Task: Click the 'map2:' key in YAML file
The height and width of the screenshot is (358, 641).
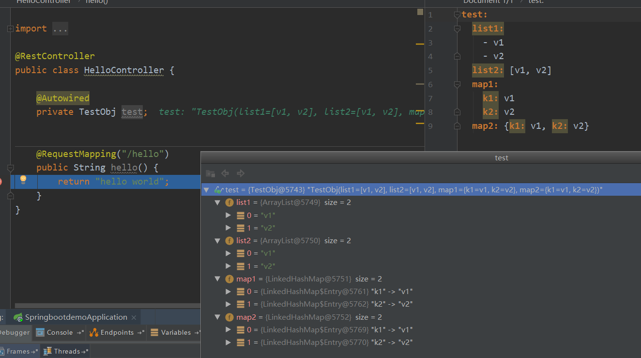Action: [x=486, y=126]
